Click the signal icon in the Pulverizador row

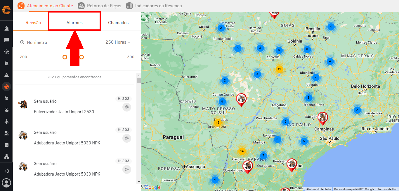(126, 107)
